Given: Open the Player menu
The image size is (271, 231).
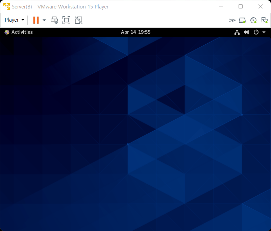Looking at the screenshot, I should pos(15,20).
